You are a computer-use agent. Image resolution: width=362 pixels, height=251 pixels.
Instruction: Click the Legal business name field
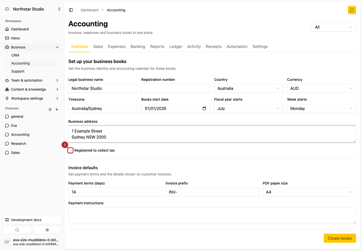point(103,88)
